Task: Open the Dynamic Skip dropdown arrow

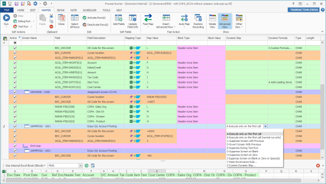Action: 265,126
